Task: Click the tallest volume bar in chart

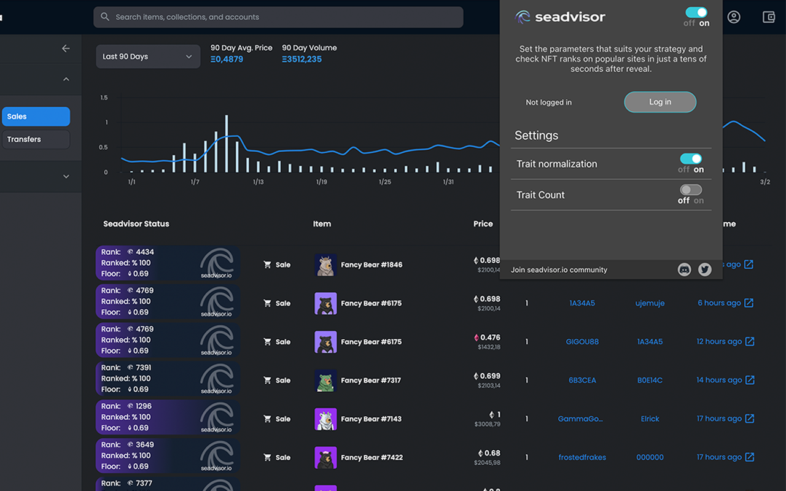Action: point(227,144)
